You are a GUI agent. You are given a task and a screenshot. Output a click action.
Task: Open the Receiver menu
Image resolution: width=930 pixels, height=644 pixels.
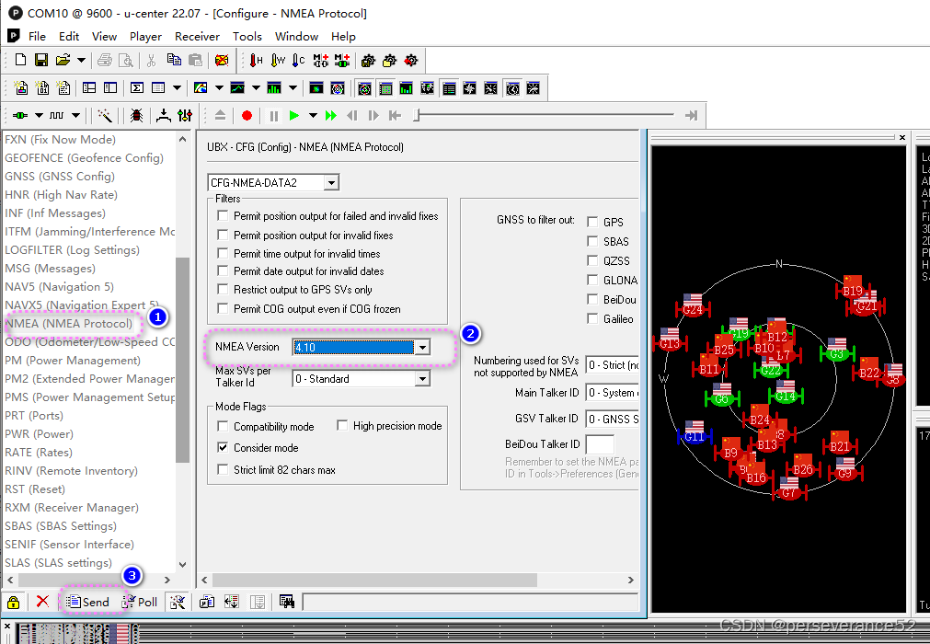(x=197, y=36)
